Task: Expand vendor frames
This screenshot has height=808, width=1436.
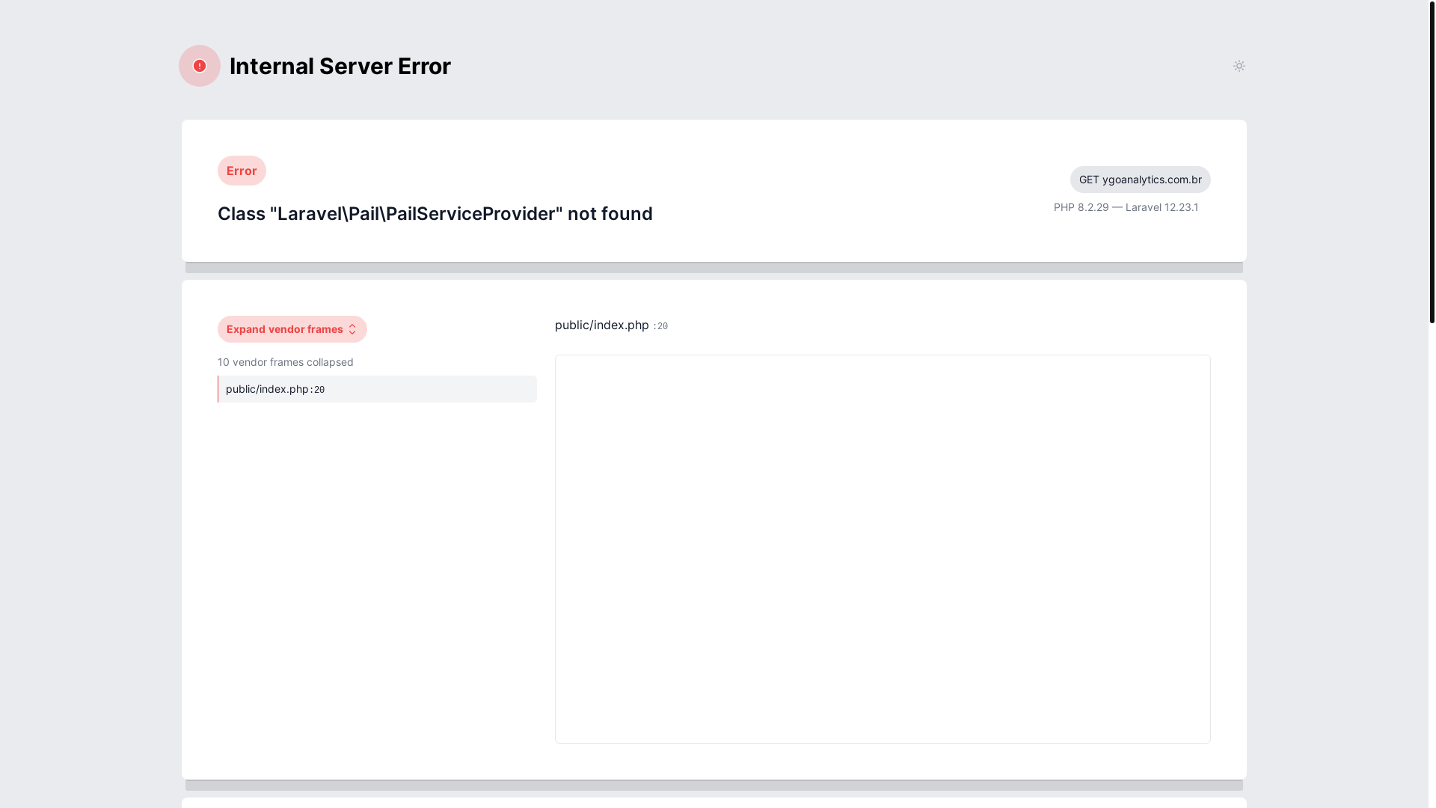Action: point(292,329)
